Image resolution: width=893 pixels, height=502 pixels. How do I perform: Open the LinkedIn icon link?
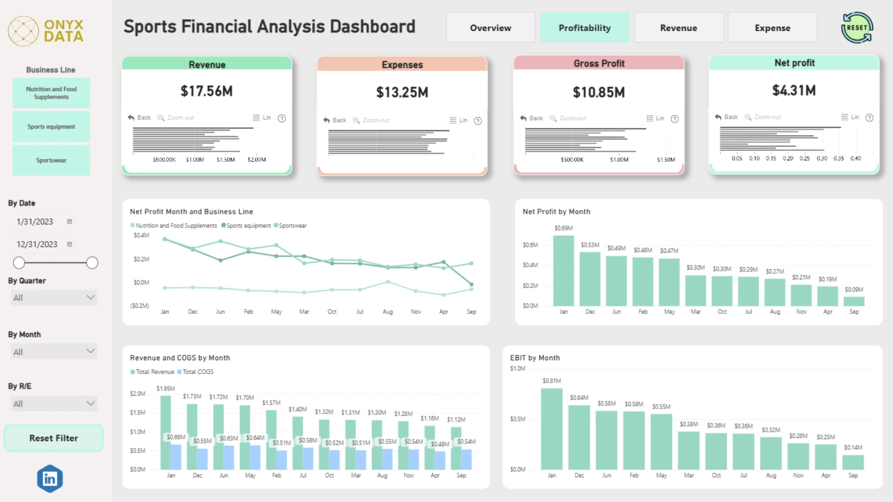pos(50,478)
